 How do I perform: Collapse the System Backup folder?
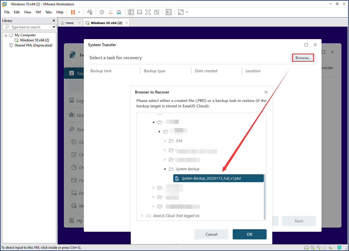click(x=165, y=169)
